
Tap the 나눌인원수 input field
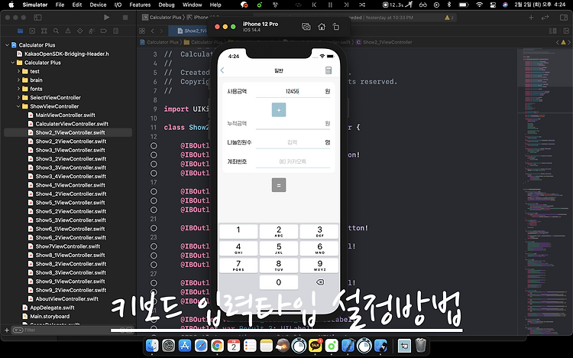click(293, 142)
